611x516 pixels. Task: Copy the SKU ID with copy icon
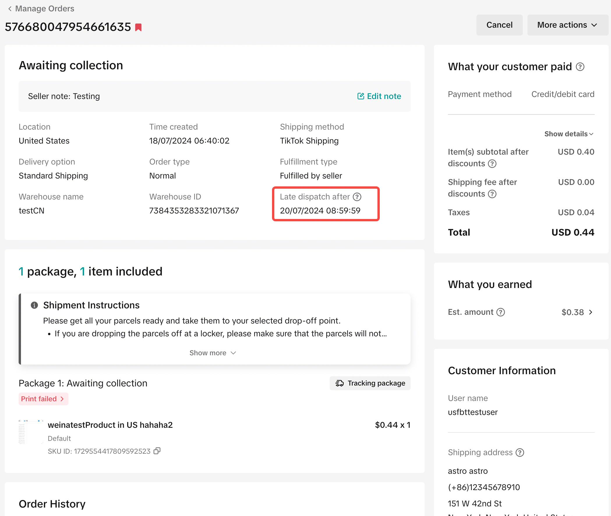(x=157, y=451)
